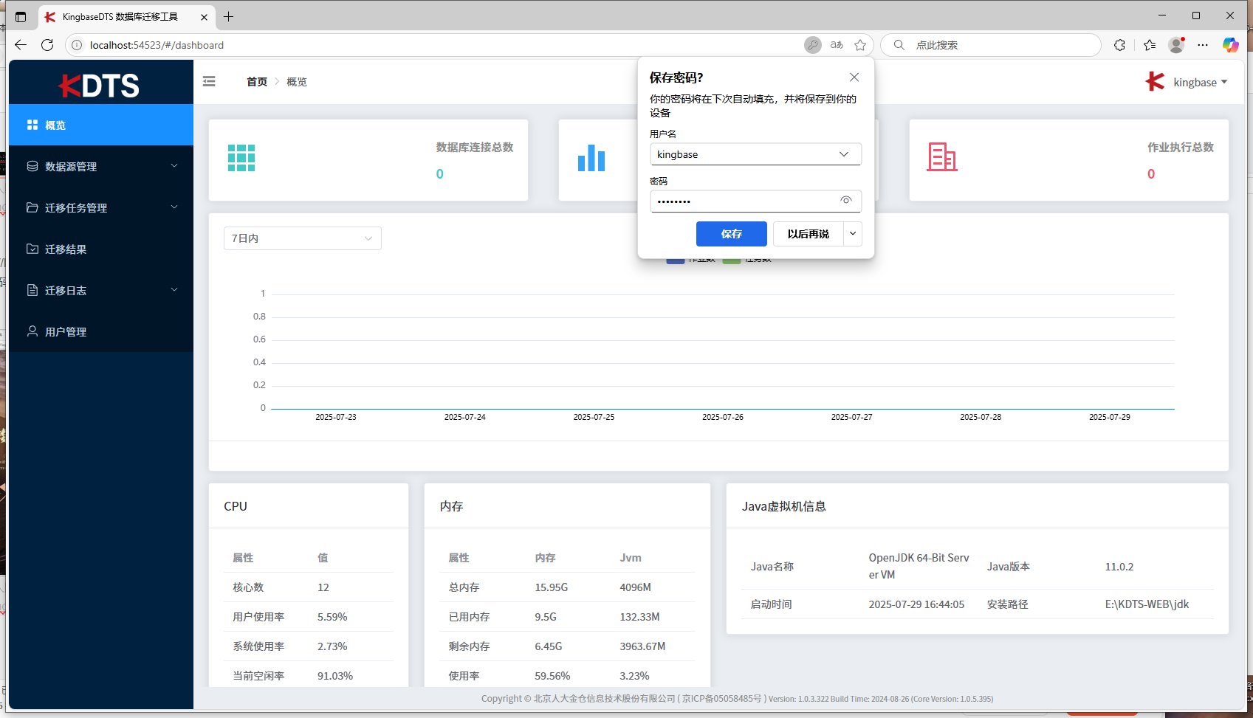
Task: Close the save password dialog
Action: pos(854,77)
